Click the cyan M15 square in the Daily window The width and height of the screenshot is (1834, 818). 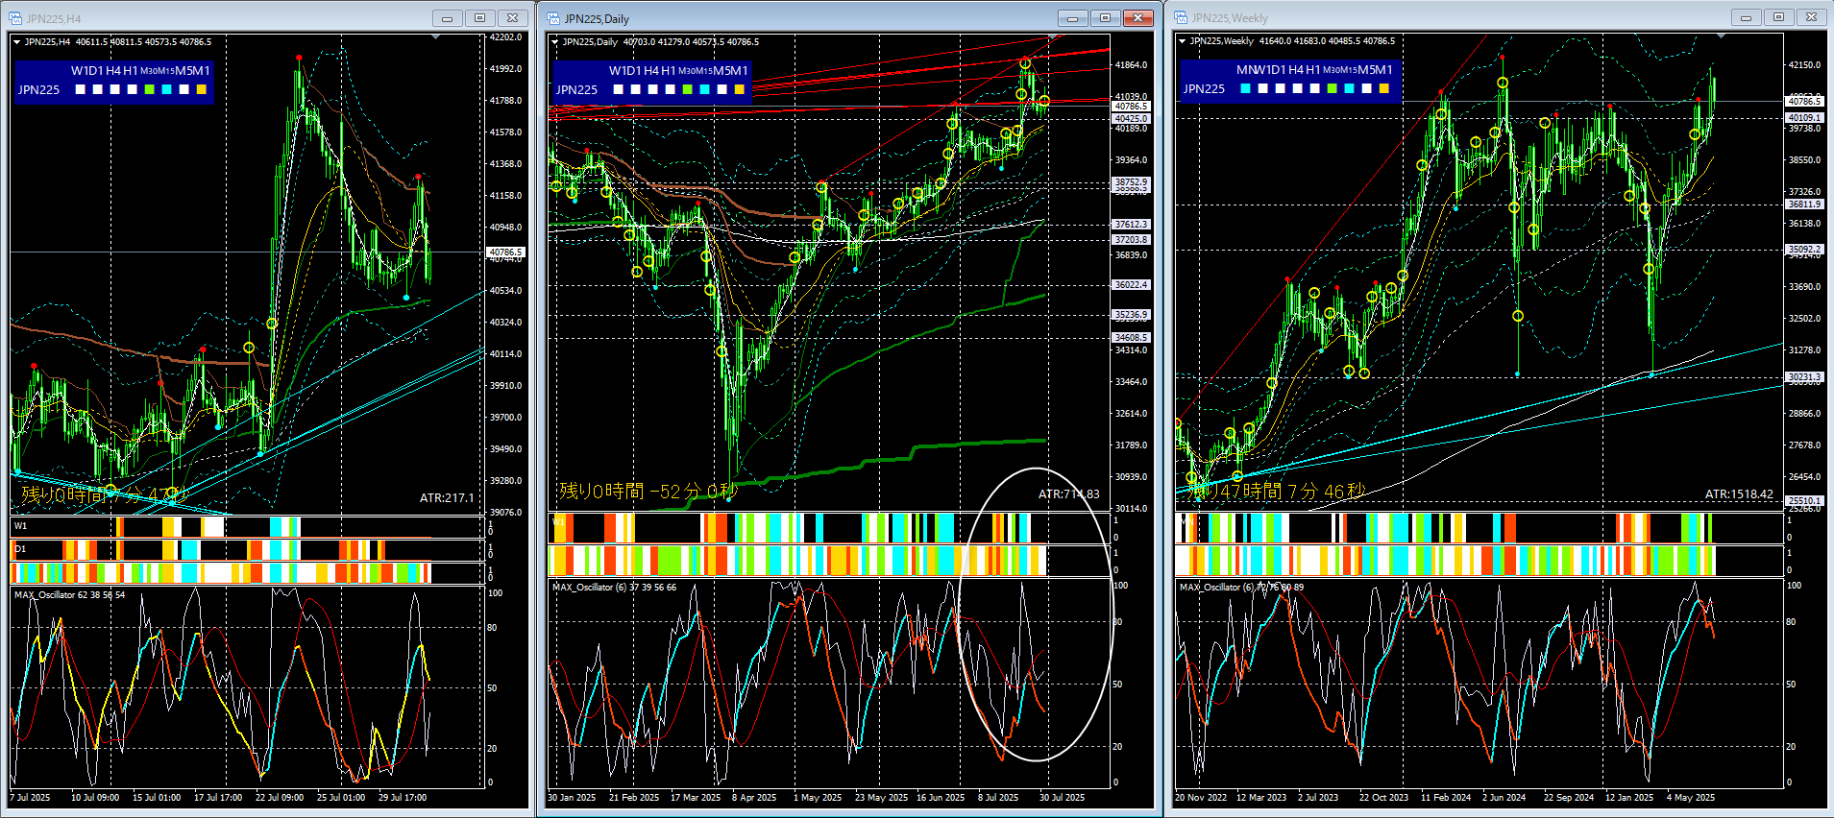click(x=704, y=89)
